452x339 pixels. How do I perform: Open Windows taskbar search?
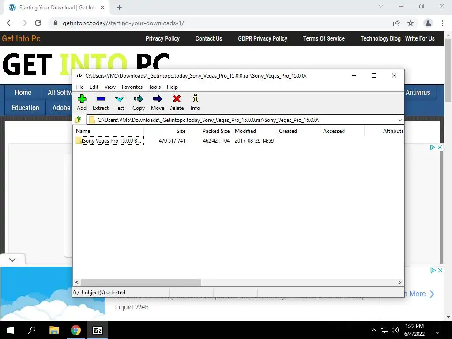[32, 330]
